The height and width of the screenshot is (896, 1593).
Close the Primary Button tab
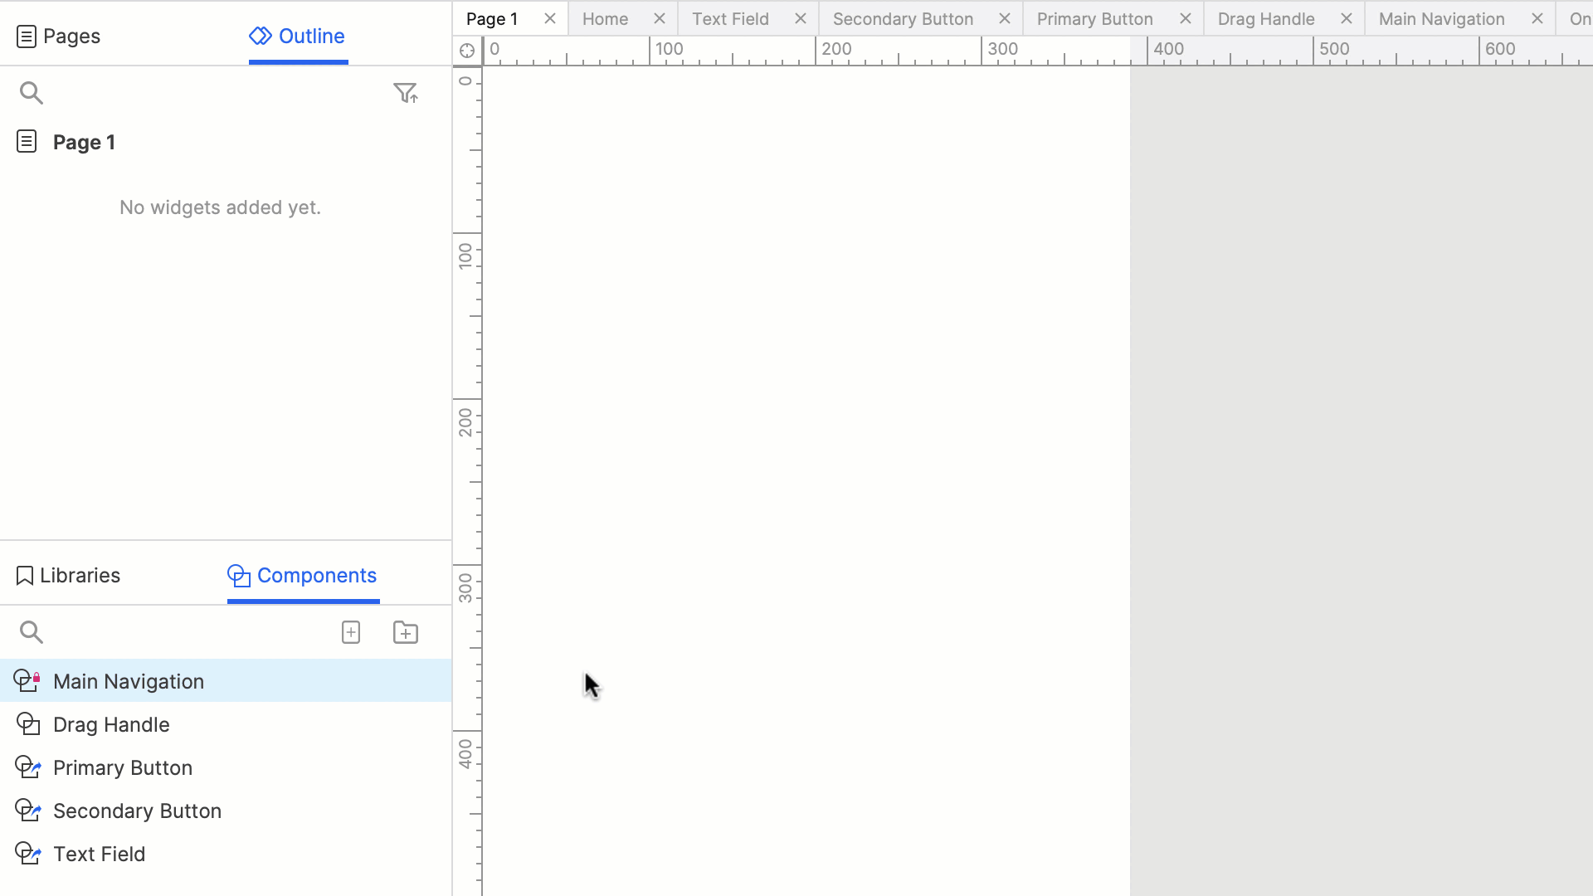1186,19
